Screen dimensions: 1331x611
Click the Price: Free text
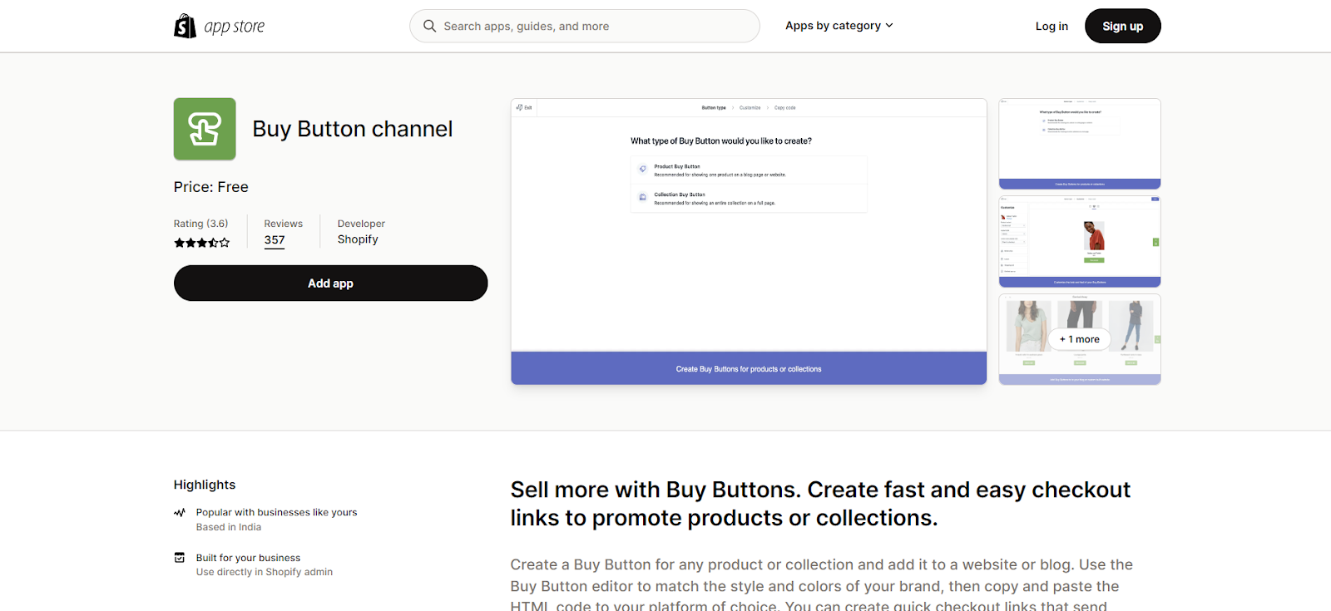pyautogui.click(x=211, y=187)
